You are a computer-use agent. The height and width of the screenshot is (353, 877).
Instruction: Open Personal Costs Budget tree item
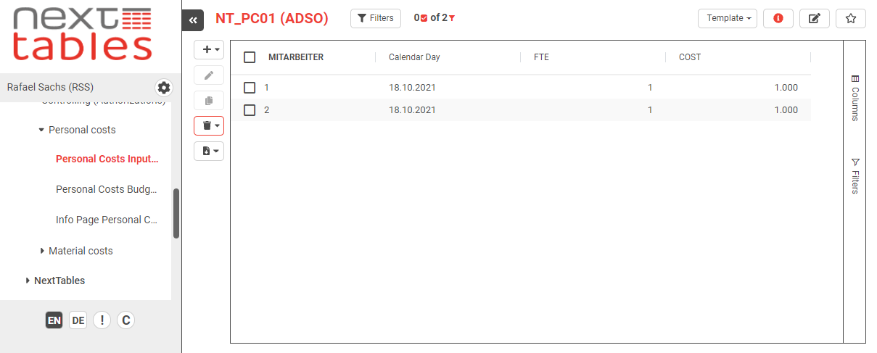(106, 189)
